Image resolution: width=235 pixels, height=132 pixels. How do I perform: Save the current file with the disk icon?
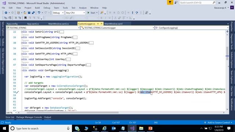(29, 13)
